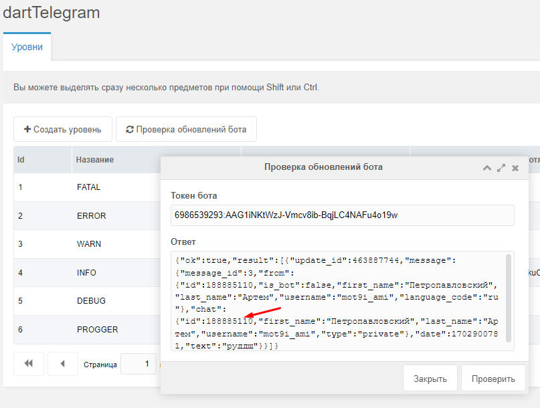The height and width of the screenshot is (408, 540).
Task: Click the Токен бота field label
Action: [x=194, y=195]
